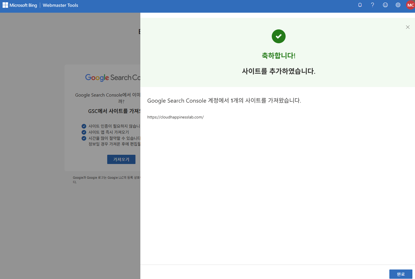Click the GSC에서 사이트를 가져오기 heading
Image resolution: width=415 pixels, height=279 pixels.
114,111
